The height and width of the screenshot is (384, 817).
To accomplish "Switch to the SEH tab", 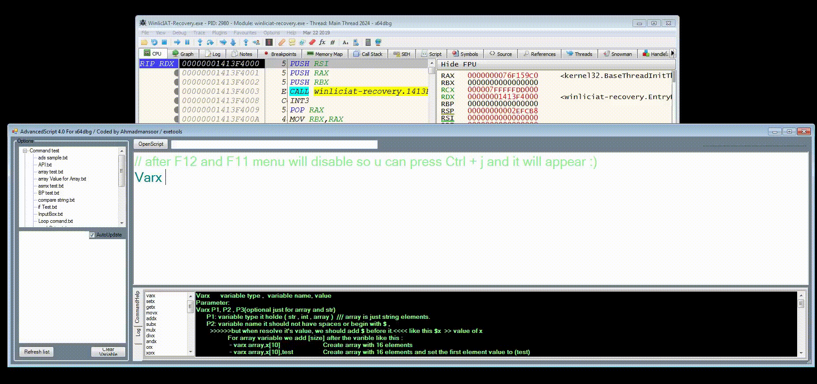I will tap(402, 54).
